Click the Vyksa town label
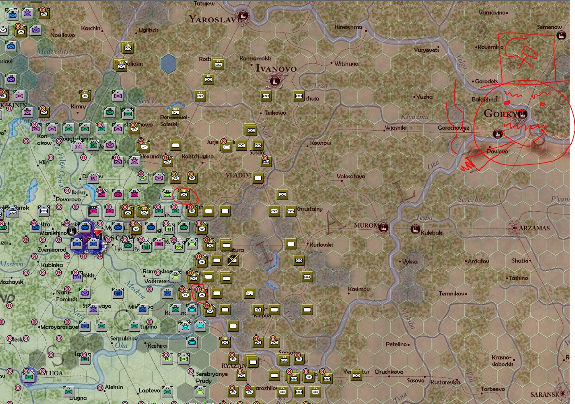Screen dimensions: 575x404 coord(410,261)
